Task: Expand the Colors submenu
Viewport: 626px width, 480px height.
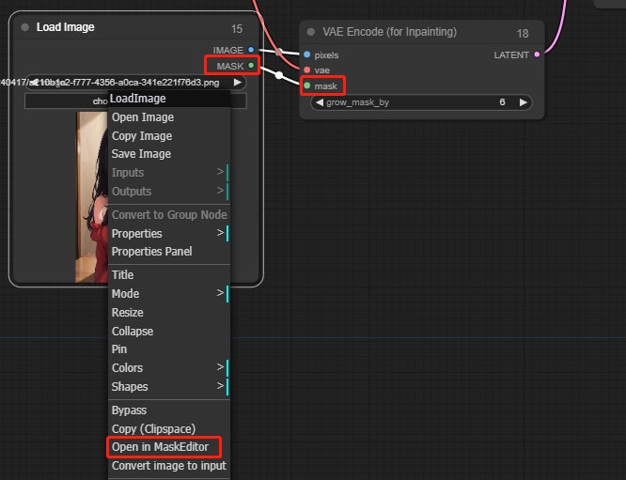Action: pyautogui.click(x=169, y=368)
